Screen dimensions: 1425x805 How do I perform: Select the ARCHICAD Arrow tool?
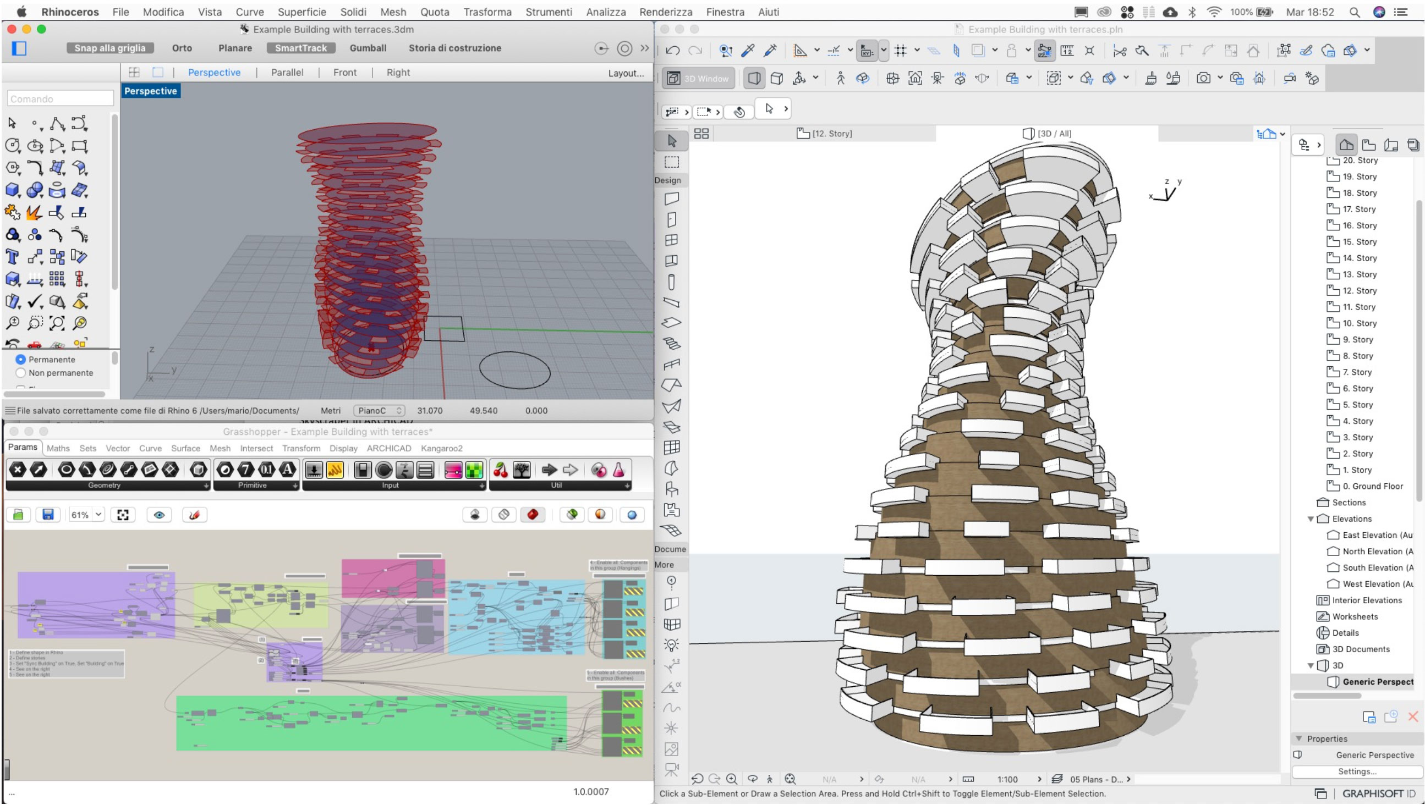[x=672, y=141]
